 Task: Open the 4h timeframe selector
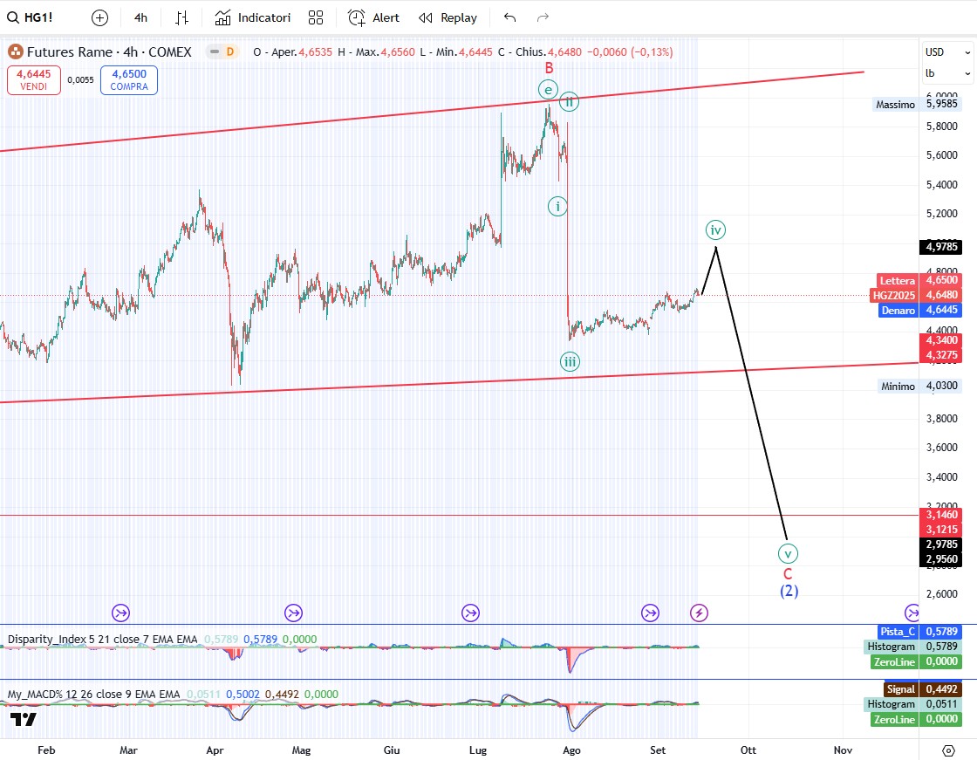[140, 18]
